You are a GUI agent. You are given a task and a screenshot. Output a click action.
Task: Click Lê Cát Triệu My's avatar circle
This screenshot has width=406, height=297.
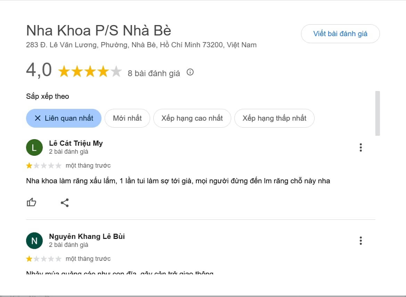[34, 147]
